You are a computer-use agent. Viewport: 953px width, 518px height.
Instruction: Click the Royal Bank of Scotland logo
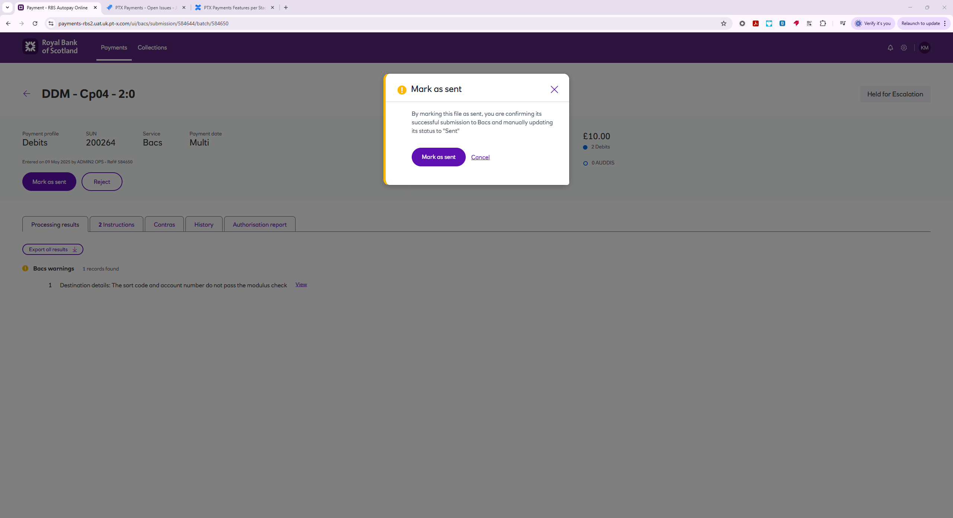pyautogui.click(x=50, y=47)
